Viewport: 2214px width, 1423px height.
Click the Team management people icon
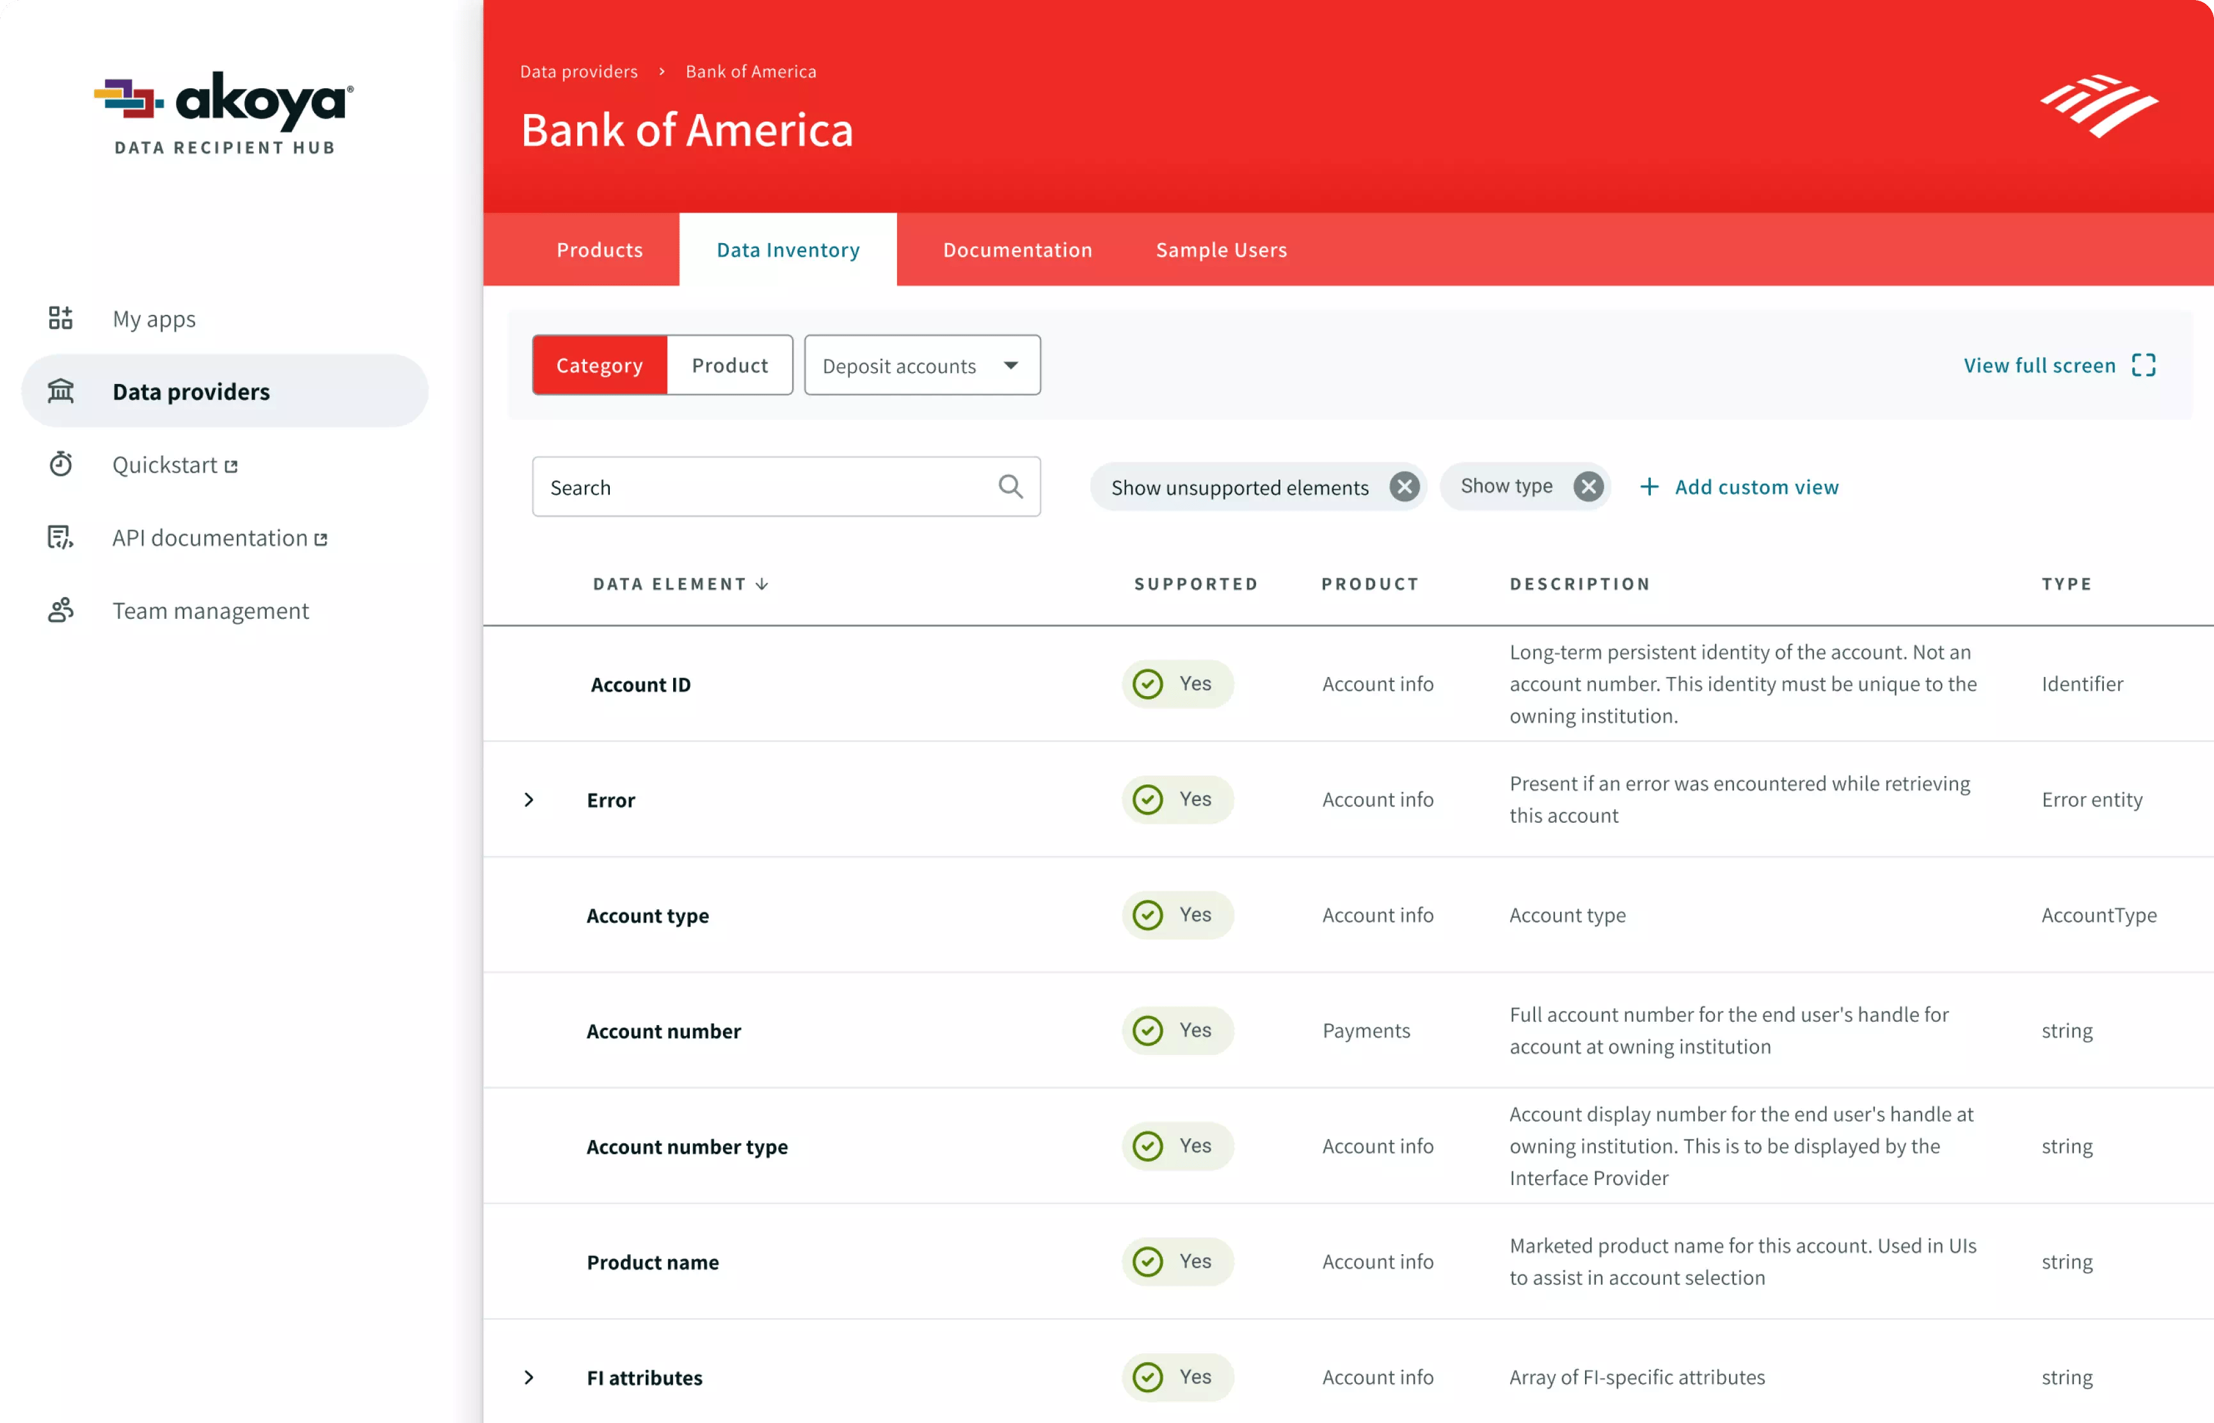(61, 610)
